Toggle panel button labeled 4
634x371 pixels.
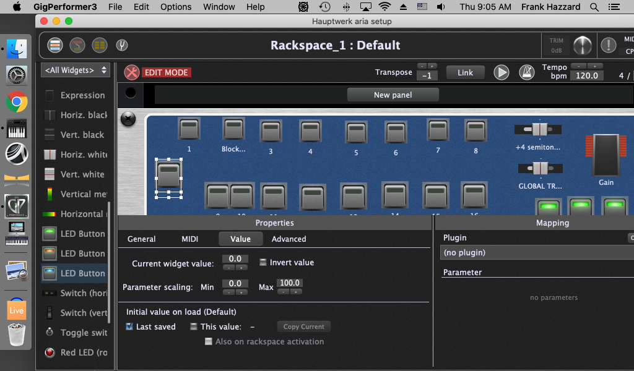pos(311,131)
